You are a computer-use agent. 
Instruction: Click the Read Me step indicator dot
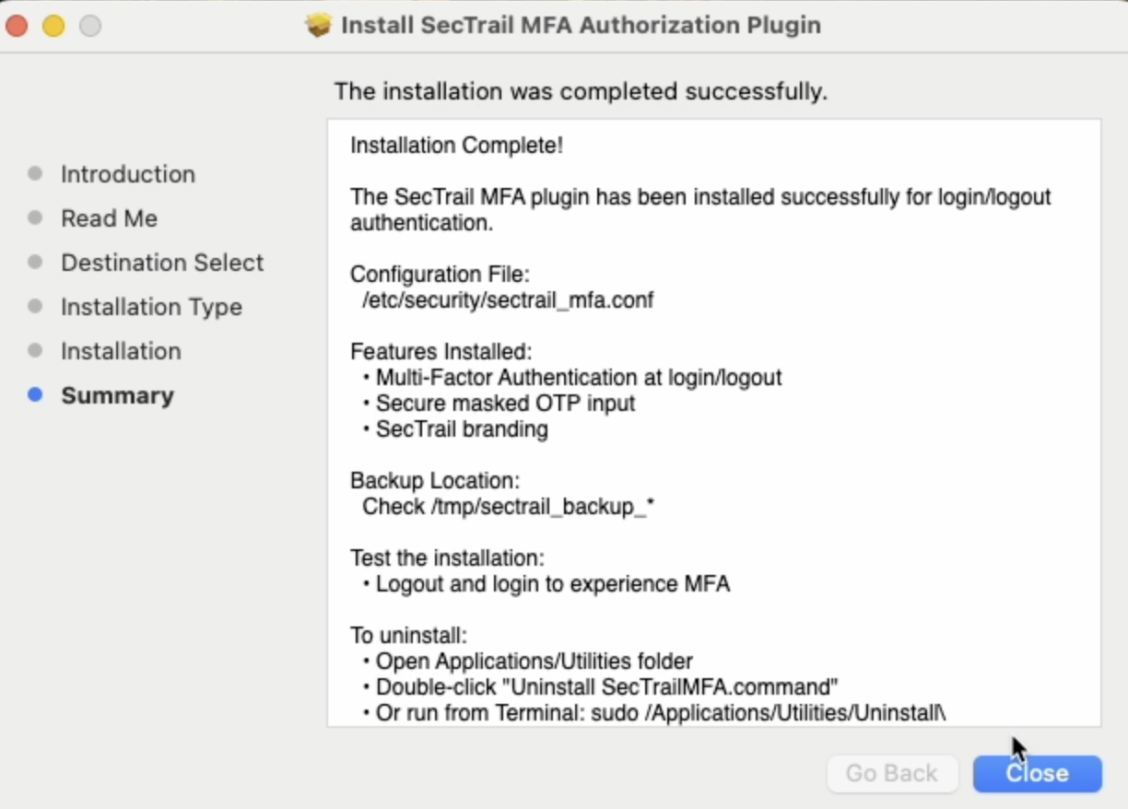click(35, 218)
